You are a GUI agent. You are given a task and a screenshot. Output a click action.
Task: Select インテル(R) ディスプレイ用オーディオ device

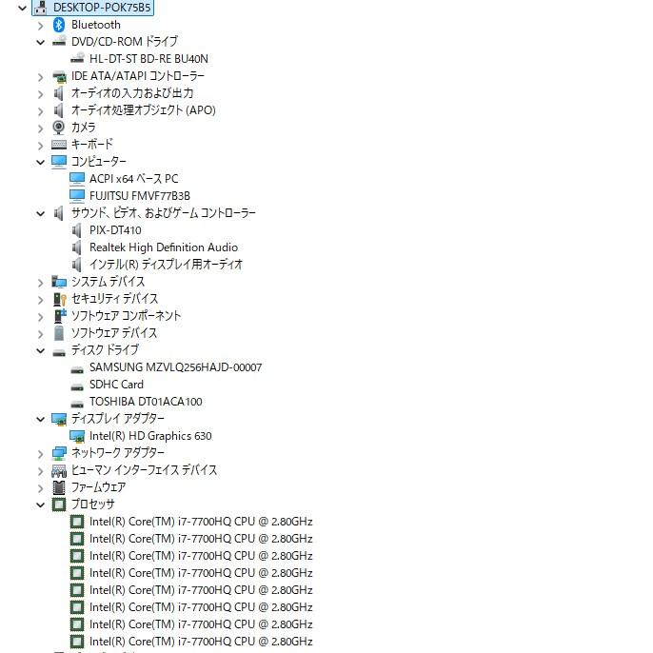pyautogui.click(x=166, y=265)
